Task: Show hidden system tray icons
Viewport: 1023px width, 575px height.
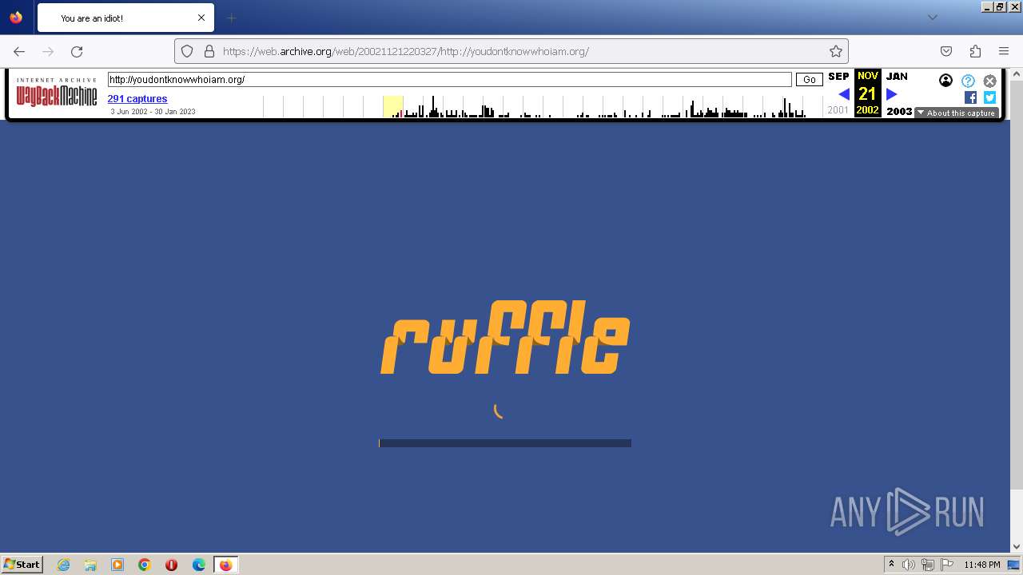Action: pyautogui.click(x=891, y=565)
